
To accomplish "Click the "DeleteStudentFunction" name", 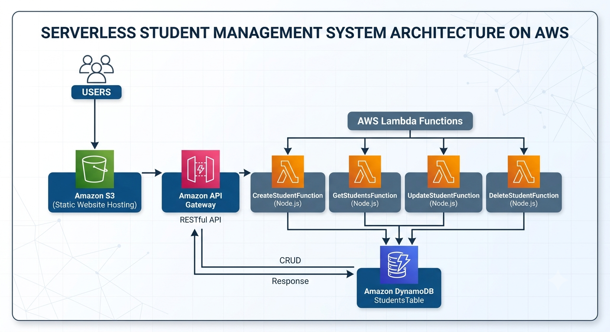I will coord(524,195).
